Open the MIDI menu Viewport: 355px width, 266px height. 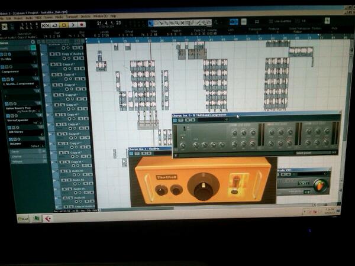point(38,17)
